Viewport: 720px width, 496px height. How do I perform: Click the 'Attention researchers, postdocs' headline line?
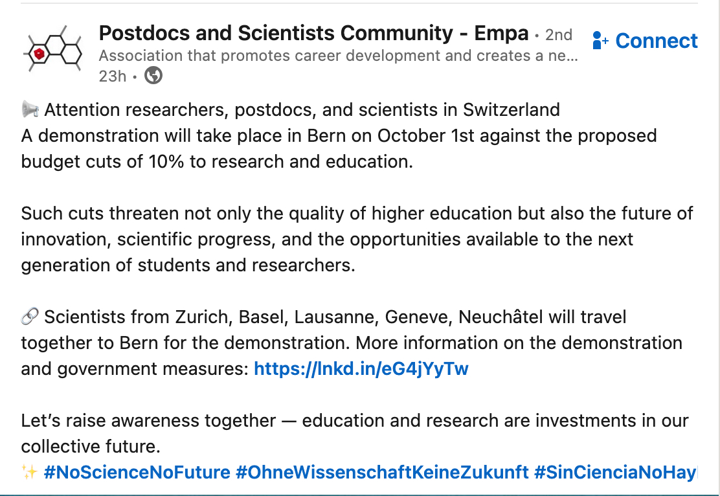coord(301,110)
